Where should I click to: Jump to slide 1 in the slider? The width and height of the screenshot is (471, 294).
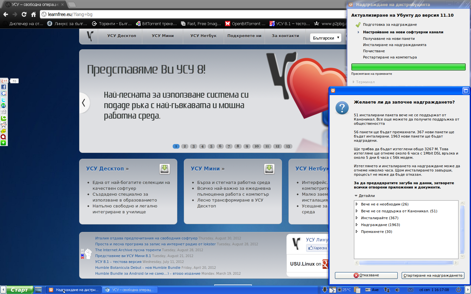click(x=176, y=146)
